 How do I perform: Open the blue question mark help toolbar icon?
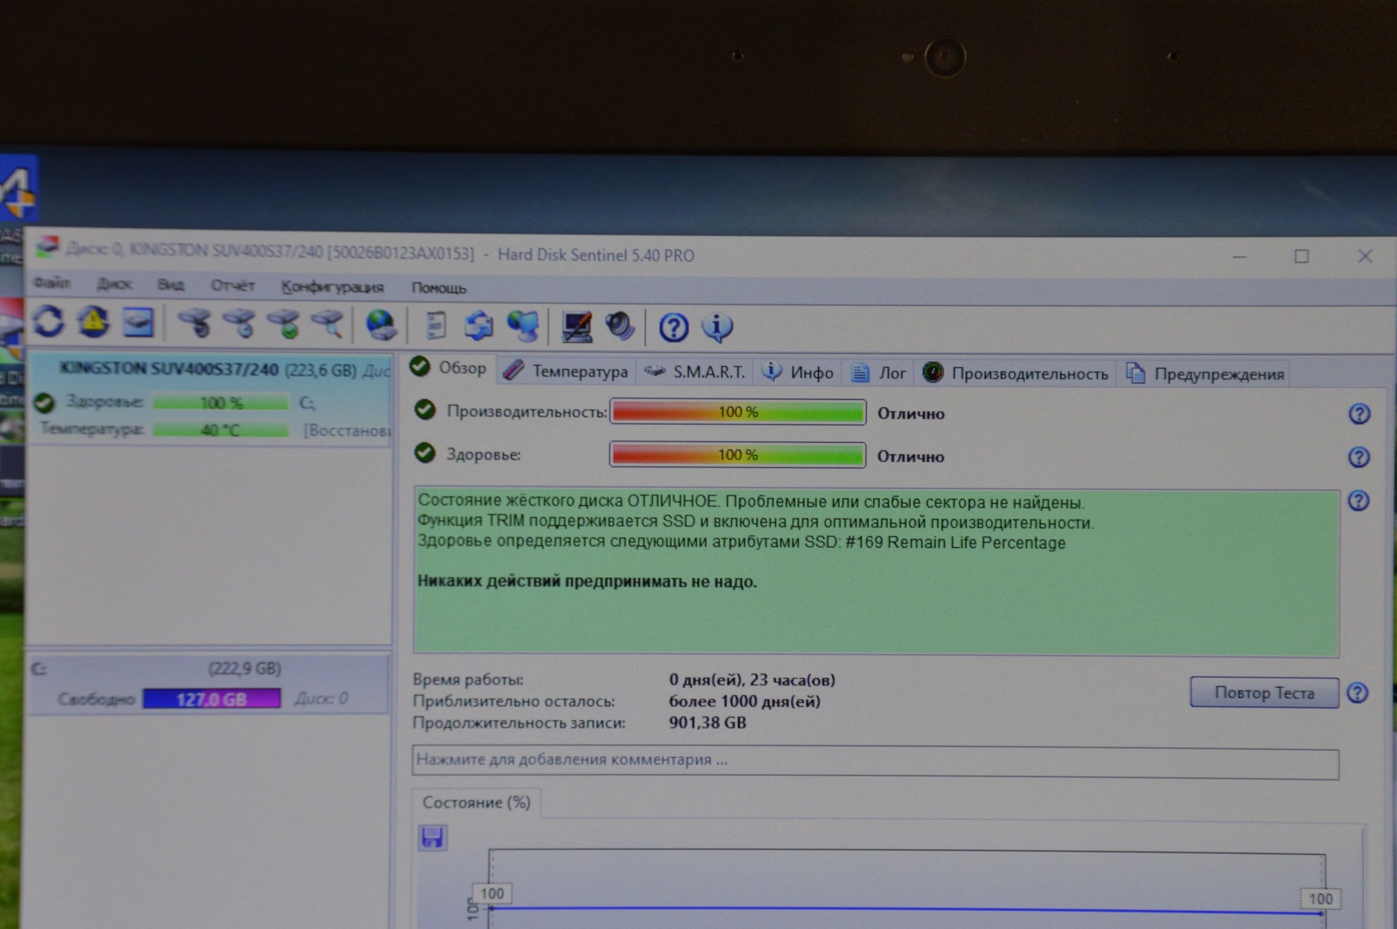[674, 327]
